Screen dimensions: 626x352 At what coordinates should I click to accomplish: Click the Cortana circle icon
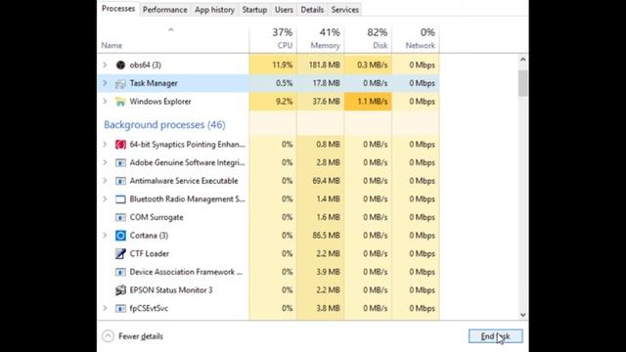pos(120,236)
